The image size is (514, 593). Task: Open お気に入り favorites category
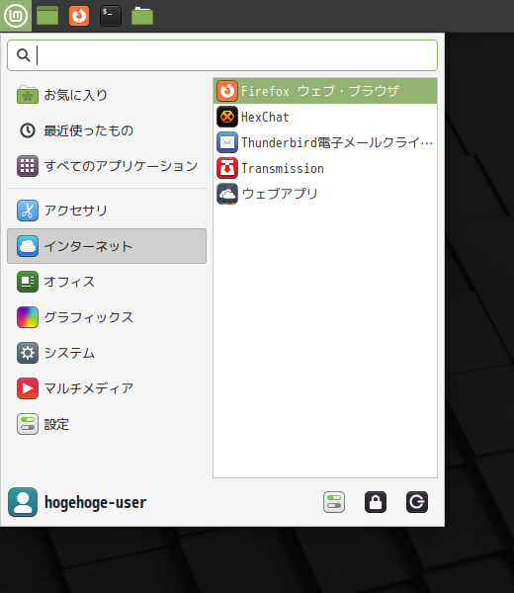point(107,95)
